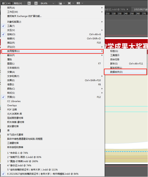Image resolution: width=148 pixels, height=177 pixels.
Task: Select 实用程序(U) menu entry
Action: tap(53, 51)
